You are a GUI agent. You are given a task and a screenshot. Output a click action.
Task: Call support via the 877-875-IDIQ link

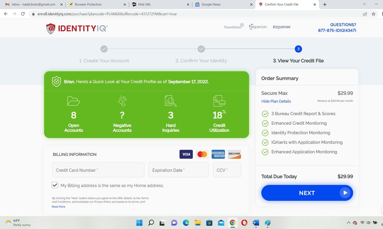(337, 30)
